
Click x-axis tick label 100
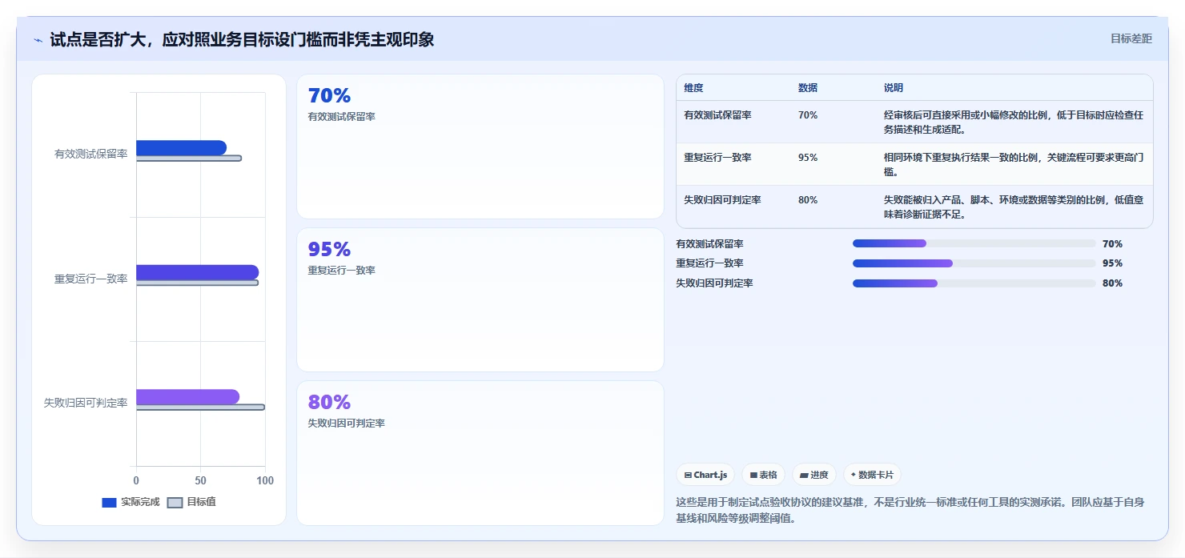pos(265,481)
